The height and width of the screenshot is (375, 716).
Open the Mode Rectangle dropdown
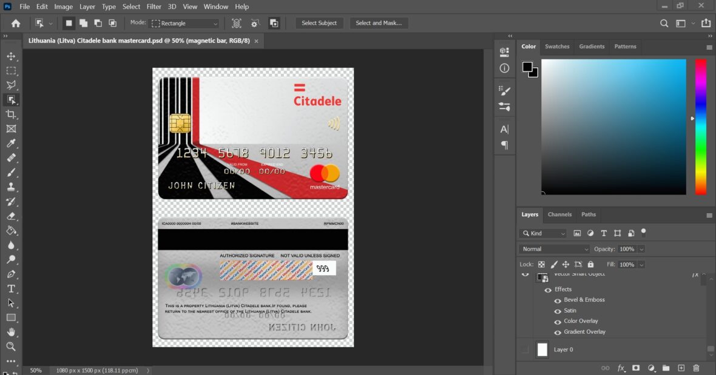pyautogui.click(x=184, y=22)
